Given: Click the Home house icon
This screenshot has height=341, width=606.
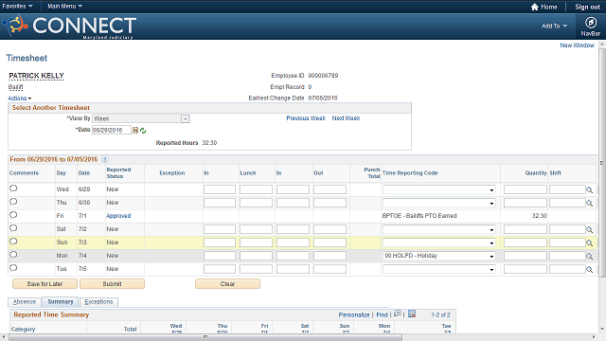Looking at the screenshot, I should point(534,7).
